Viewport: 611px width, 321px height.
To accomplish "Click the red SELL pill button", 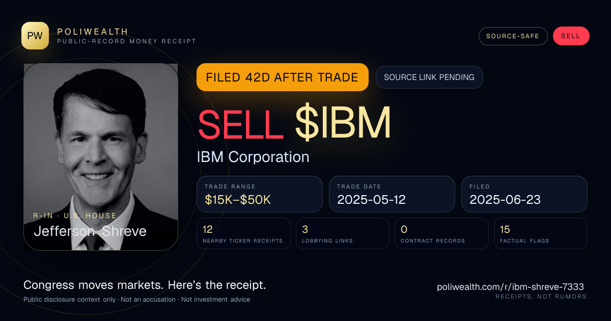I will [571, 36].
